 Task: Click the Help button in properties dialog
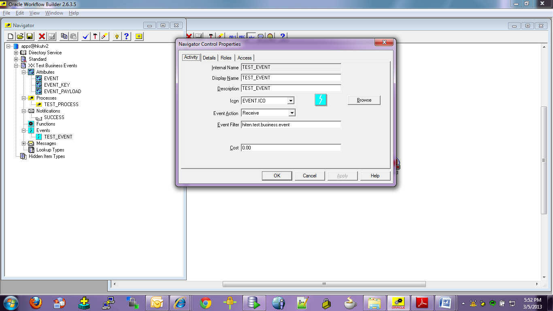375,176
